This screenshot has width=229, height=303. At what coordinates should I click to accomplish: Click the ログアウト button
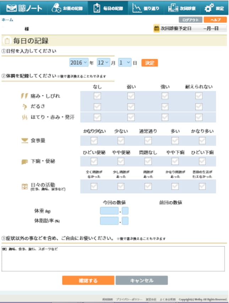[x=191, y=20]
